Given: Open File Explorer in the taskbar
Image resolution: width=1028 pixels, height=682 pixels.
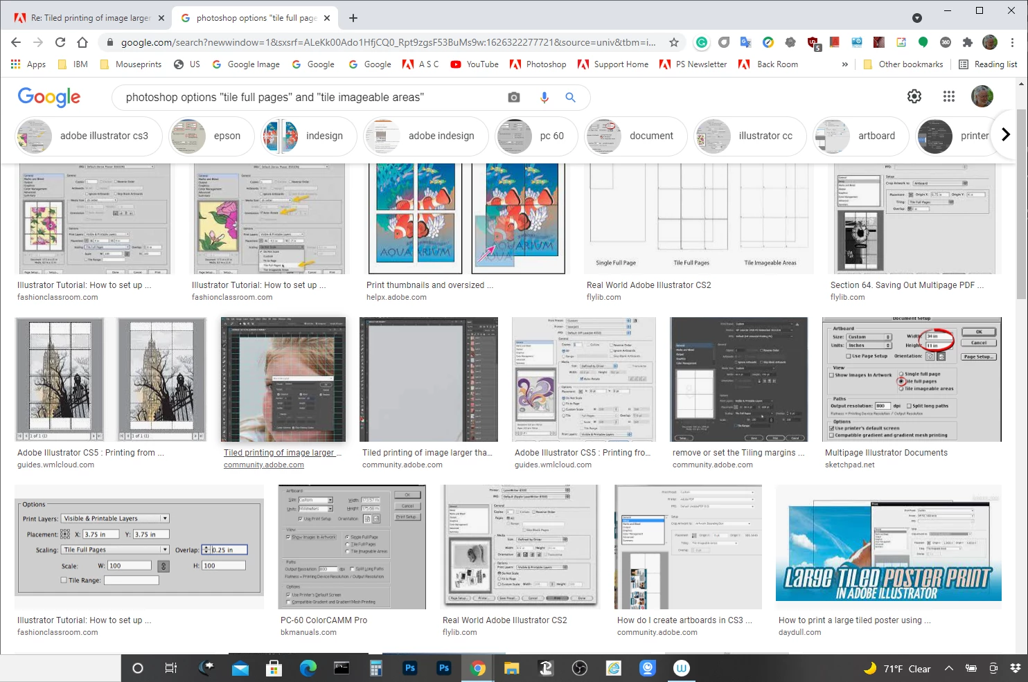Looking at the screenshot, I should tap(512, 668).
